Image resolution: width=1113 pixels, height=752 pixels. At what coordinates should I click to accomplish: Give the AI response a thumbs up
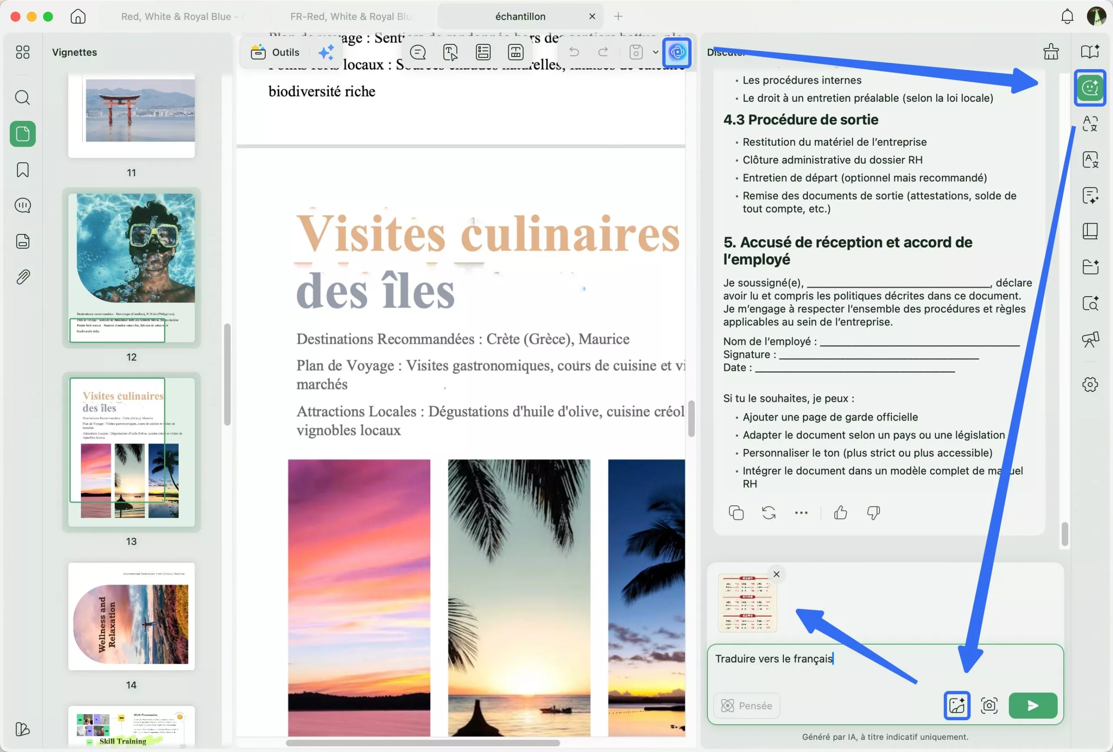pyautogui.click(x=840, y=512)
